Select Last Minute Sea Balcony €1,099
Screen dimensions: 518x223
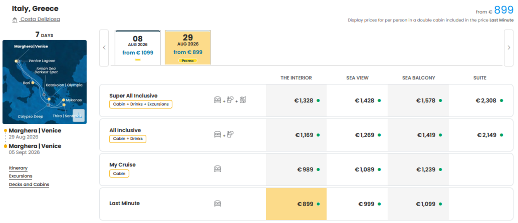(x=418, y=204)
